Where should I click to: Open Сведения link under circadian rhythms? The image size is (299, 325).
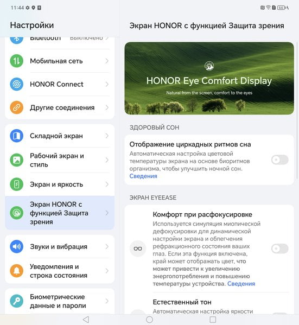pos(143,176)
